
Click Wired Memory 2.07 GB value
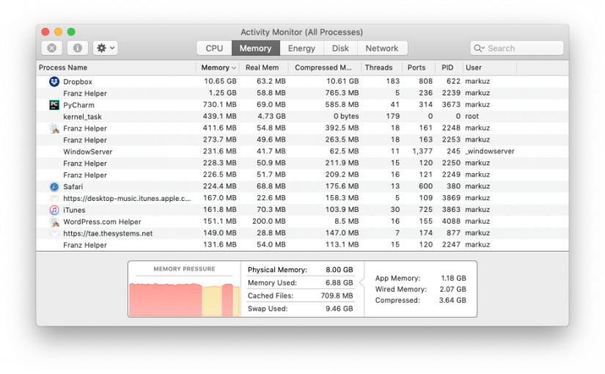452,289
